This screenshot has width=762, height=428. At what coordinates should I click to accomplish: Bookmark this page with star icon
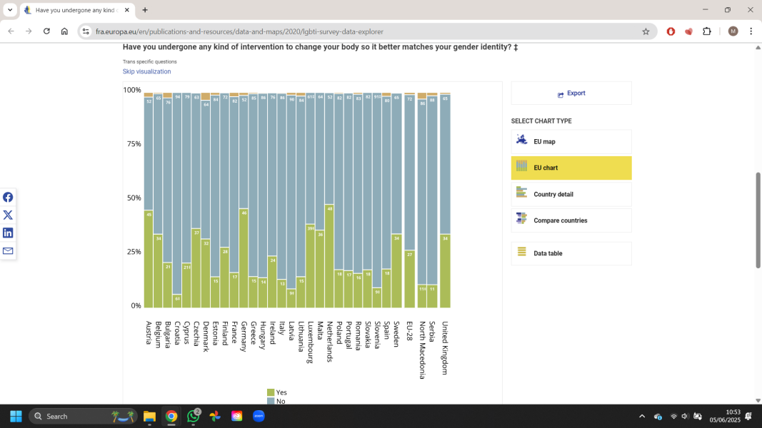point(646,31)
